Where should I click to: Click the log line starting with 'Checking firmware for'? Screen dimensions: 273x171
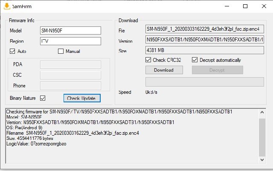(x=119, y=112)
